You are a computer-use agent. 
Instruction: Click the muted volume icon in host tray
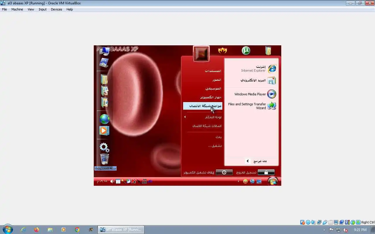point(345,230)
